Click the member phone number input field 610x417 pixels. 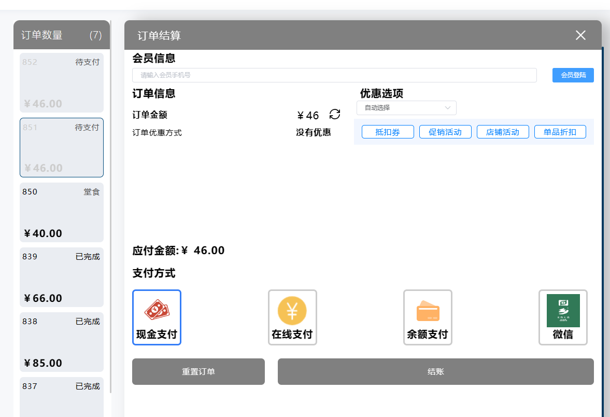pos(334,75)
